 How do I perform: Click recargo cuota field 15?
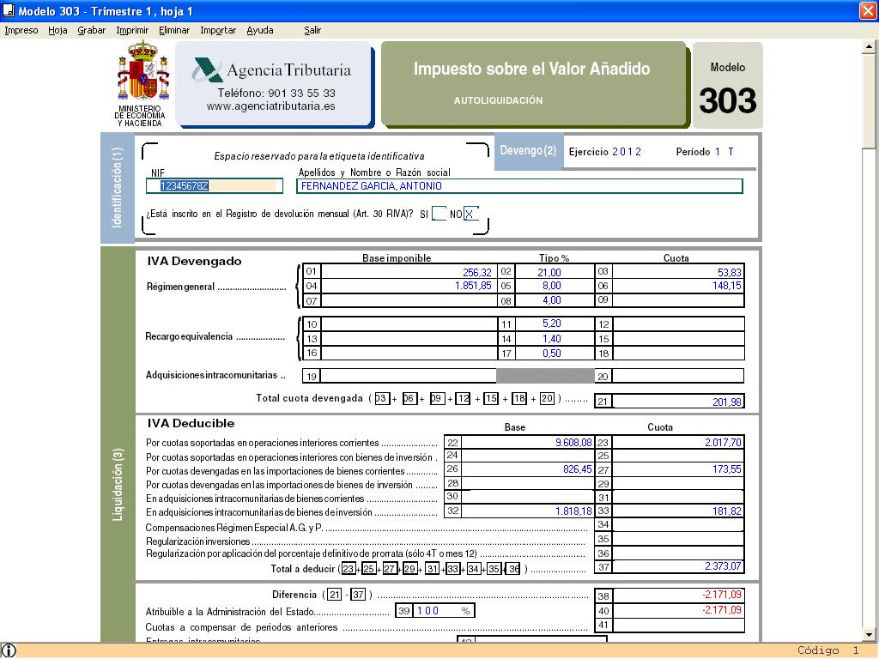coord(678,338)
